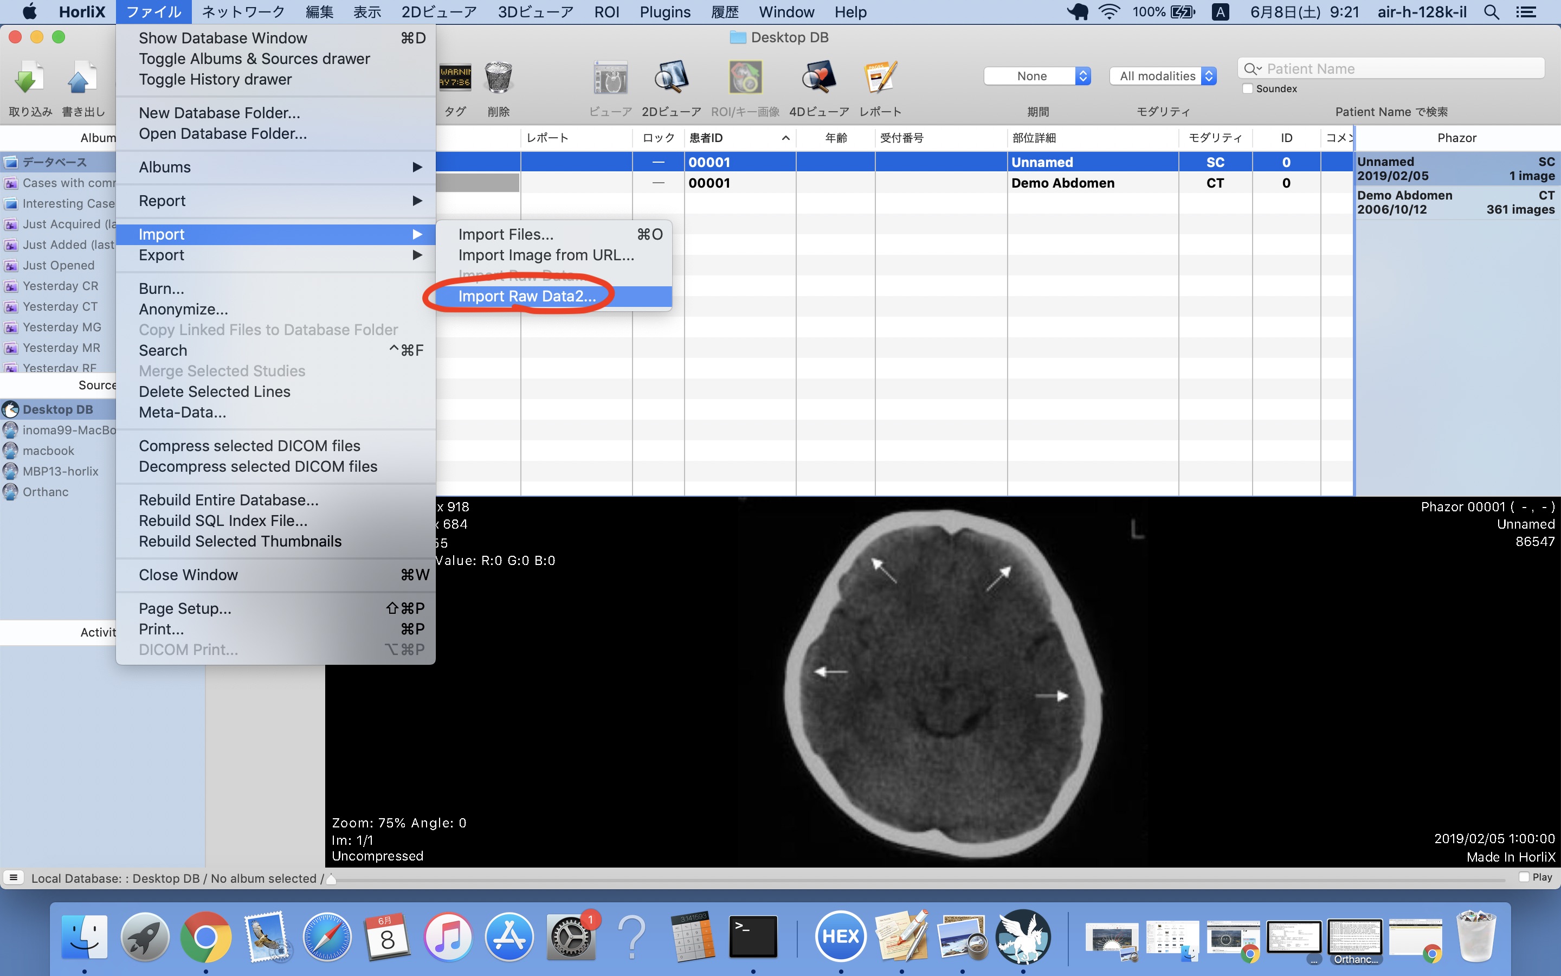Select Demo Abdomen CT table row

click(x=895, y=183)
